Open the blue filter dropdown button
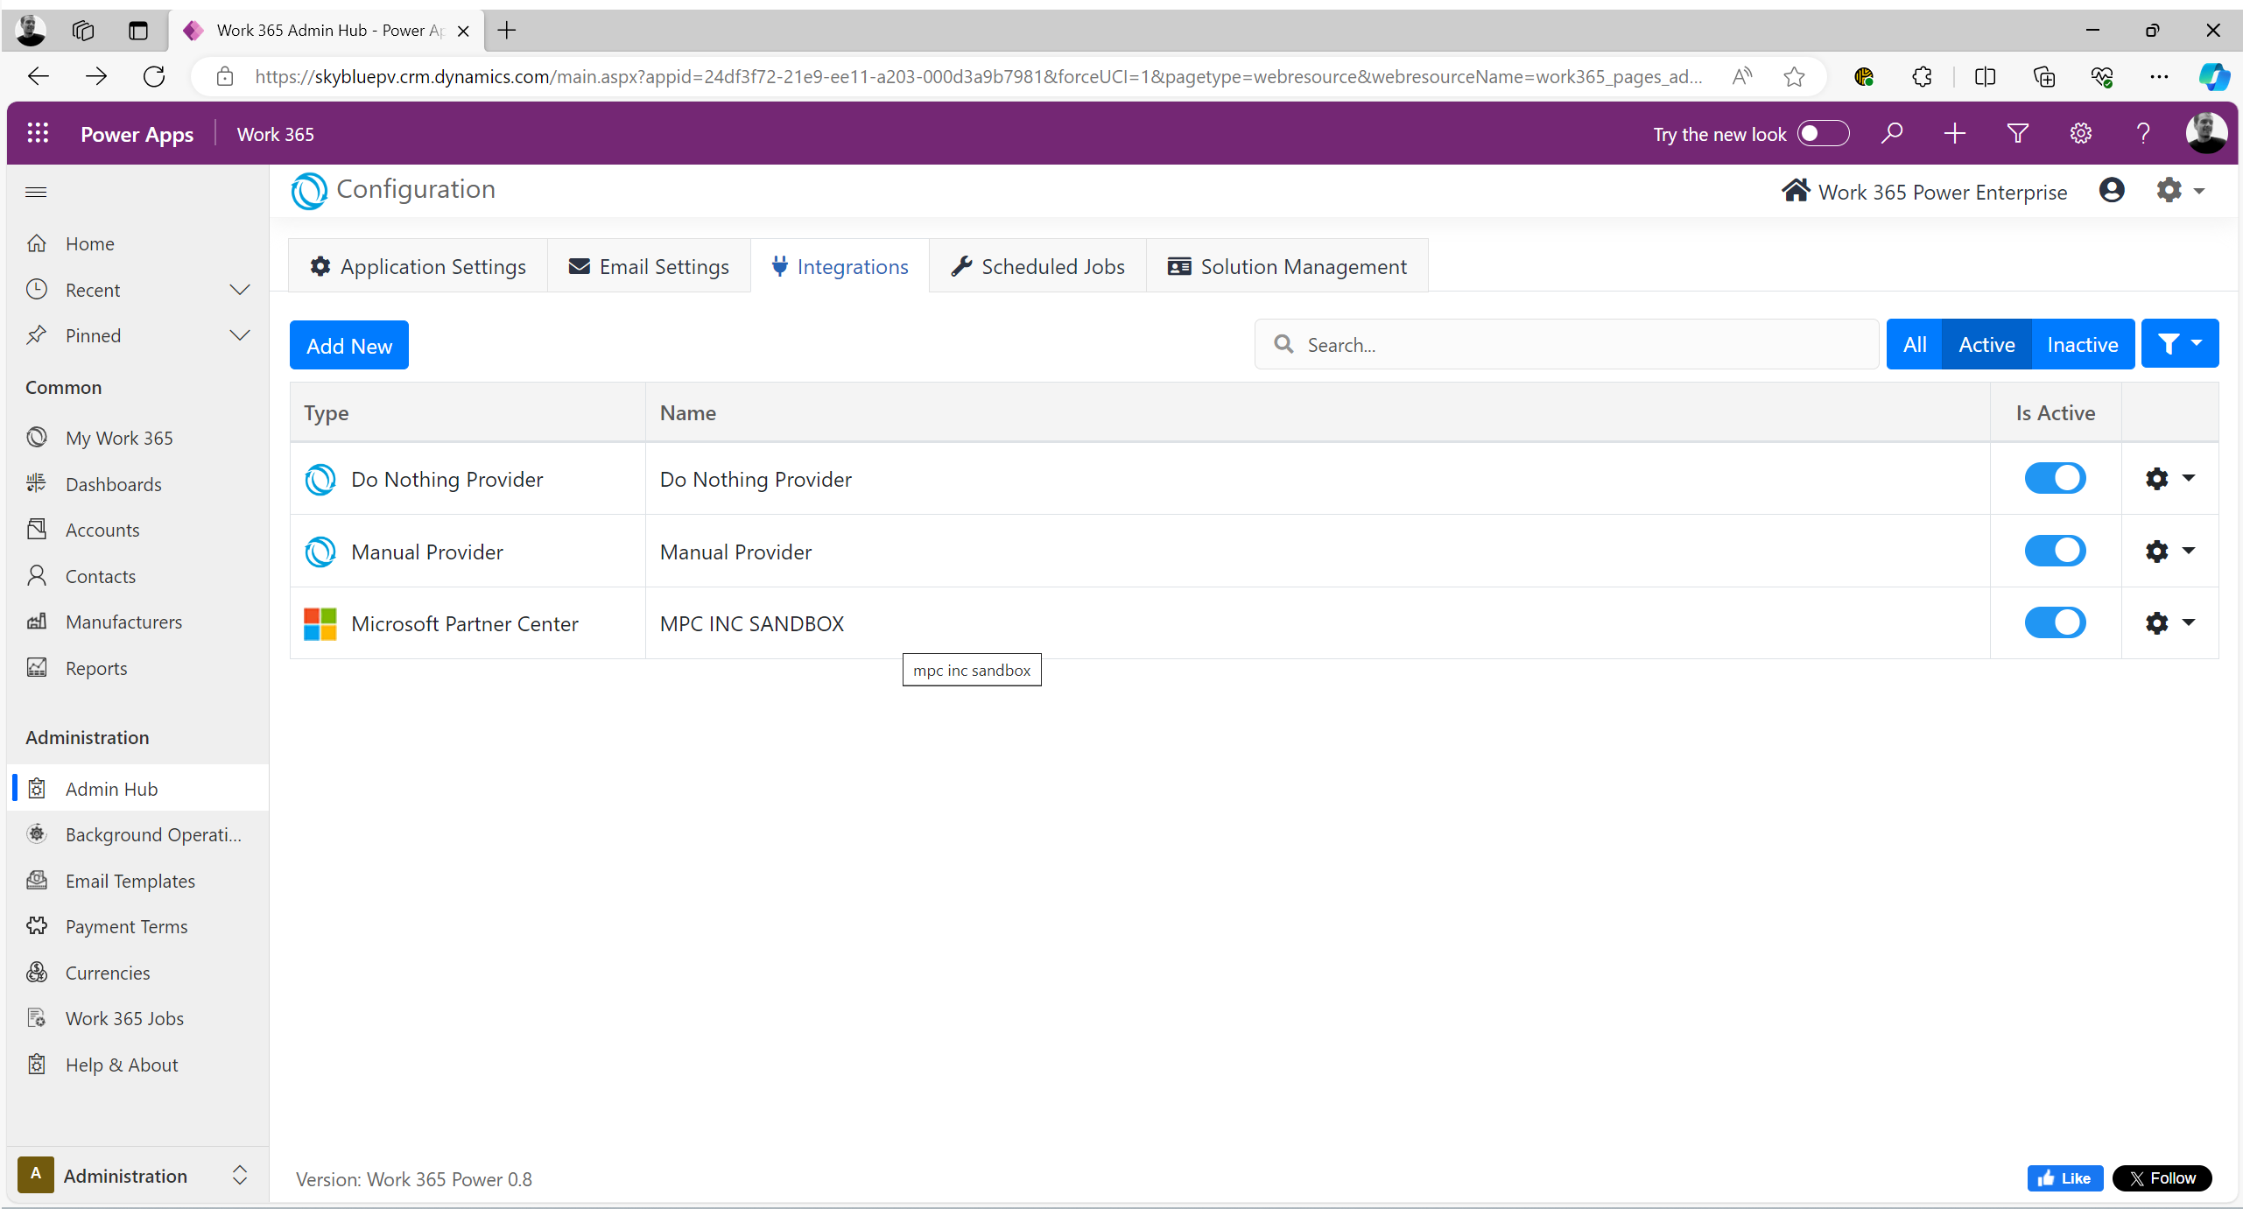Image resolution: width=2243 pixels, height=1209 pixels. (x=2179, y=344)
